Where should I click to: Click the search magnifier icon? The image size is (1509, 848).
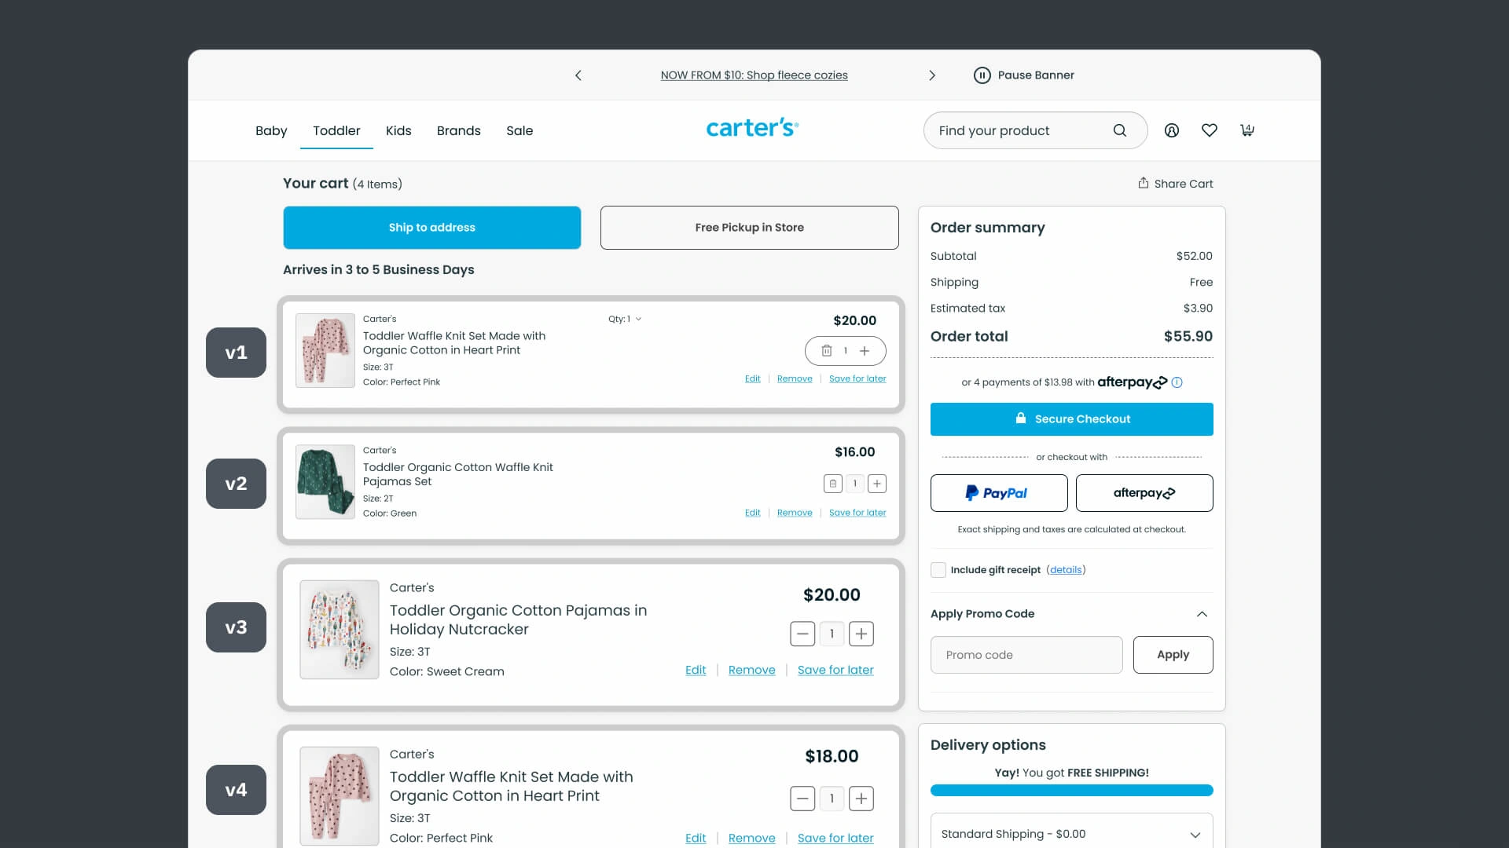click(1119, 130)
